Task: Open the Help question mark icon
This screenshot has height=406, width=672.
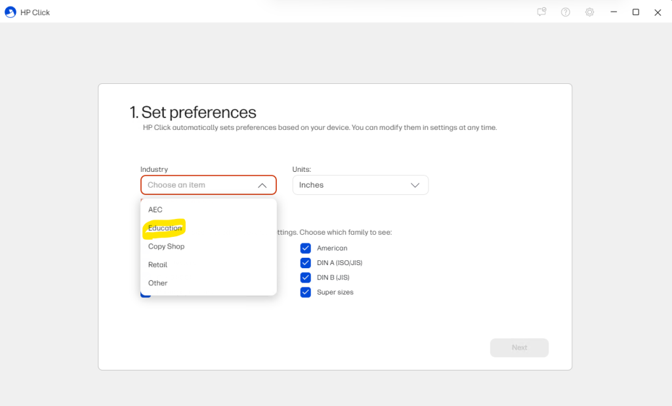Action: coord(566,12)
